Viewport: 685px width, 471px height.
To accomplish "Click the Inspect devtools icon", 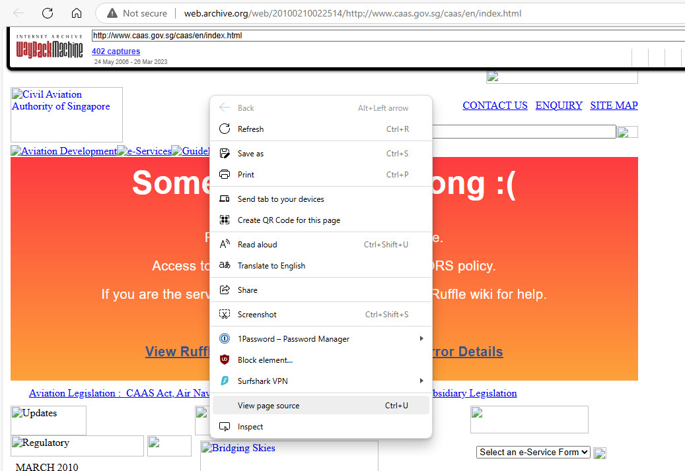I will pyautogui.click(x=225, y=427).
